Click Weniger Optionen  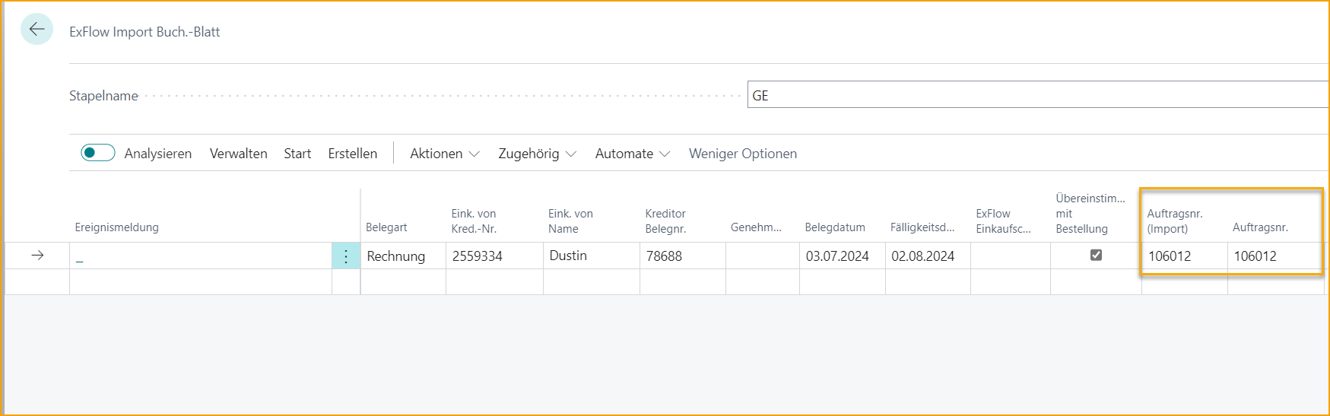[x=743, y=154]
